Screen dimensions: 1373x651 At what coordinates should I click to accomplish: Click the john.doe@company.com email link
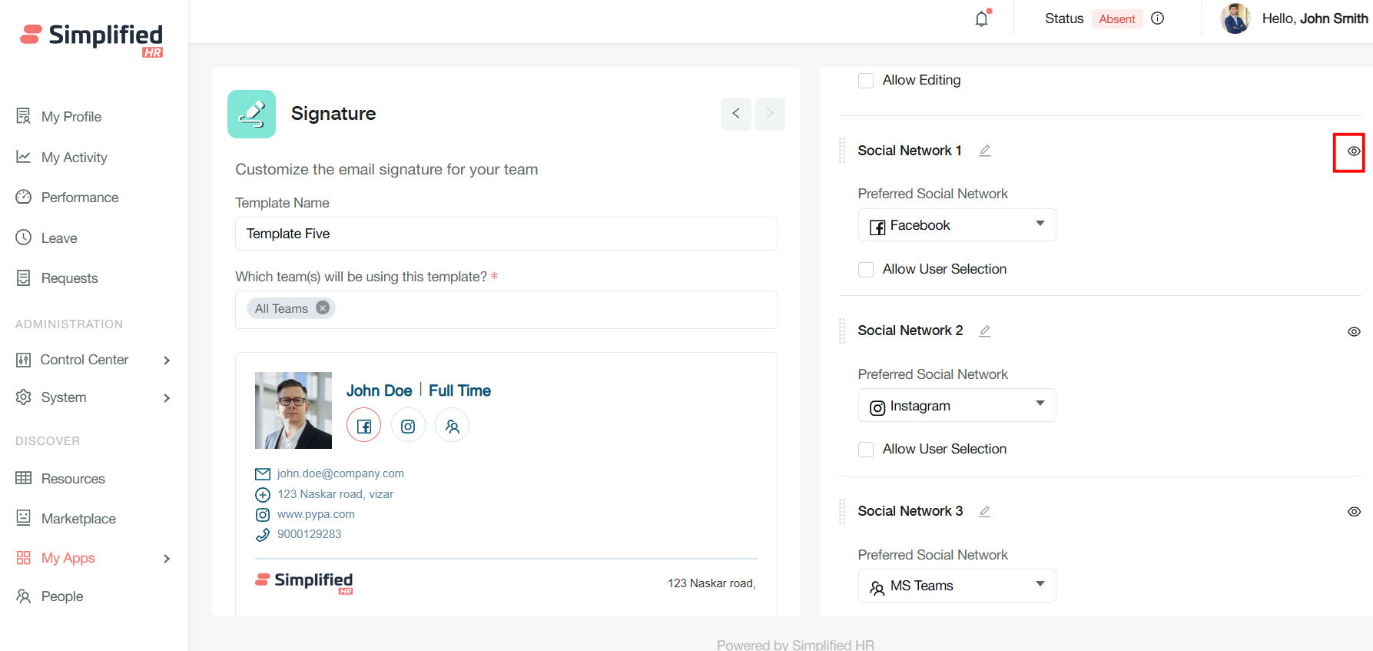tap(340, 473)
